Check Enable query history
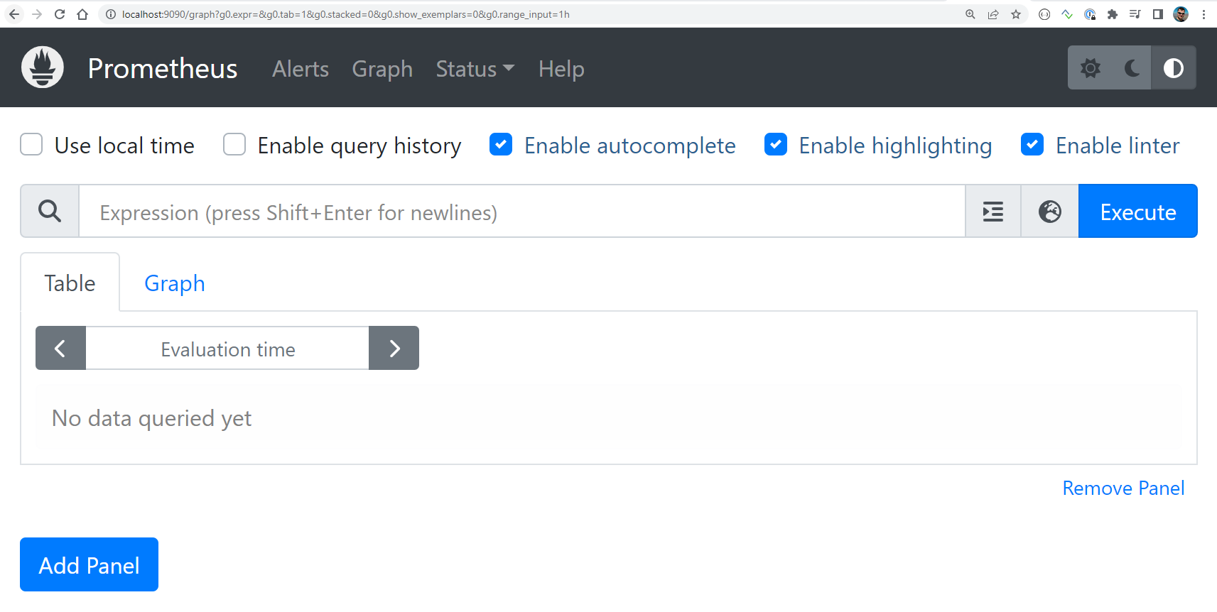The width and height of the screenshot is (1217, 612). coord(234,145)
